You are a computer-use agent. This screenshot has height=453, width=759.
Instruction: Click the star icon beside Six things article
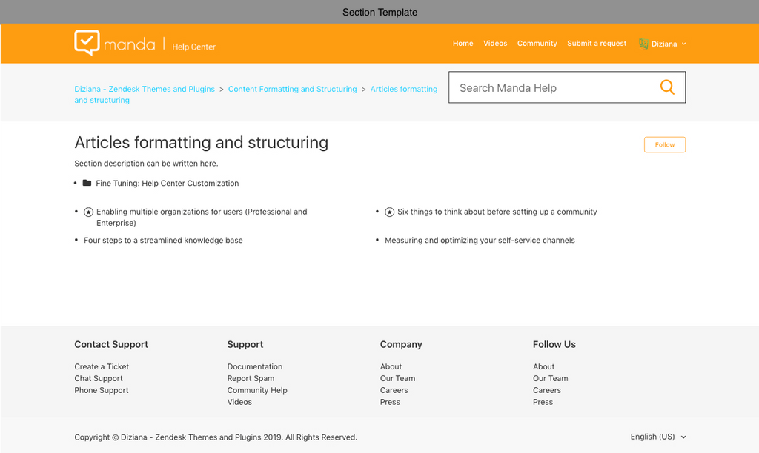coord(389,211)
